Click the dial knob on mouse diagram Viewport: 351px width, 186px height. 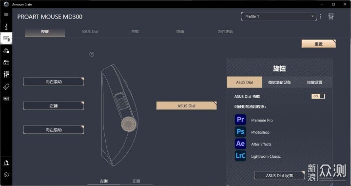[x=129, y=124]
